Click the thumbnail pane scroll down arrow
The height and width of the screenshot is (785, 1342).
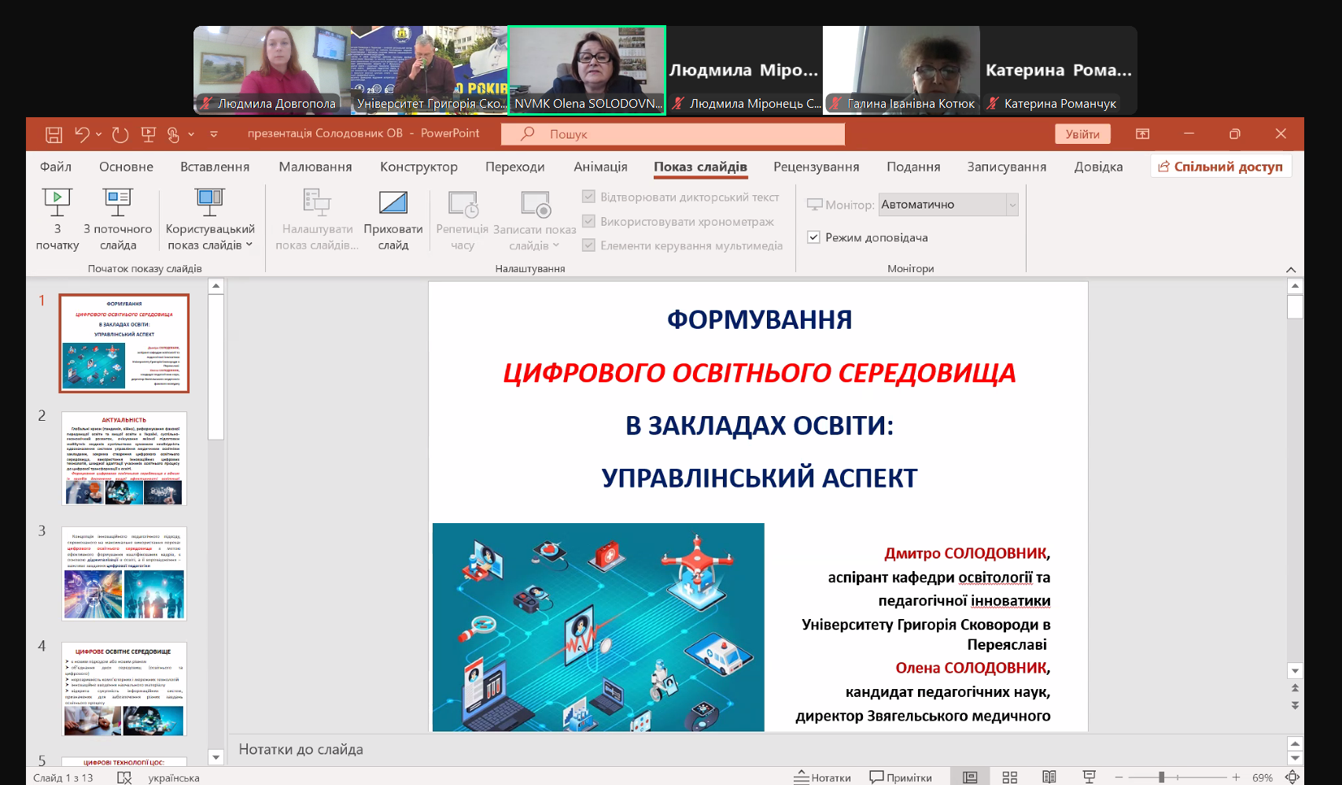pyautogui.click(x=216, y=757)
